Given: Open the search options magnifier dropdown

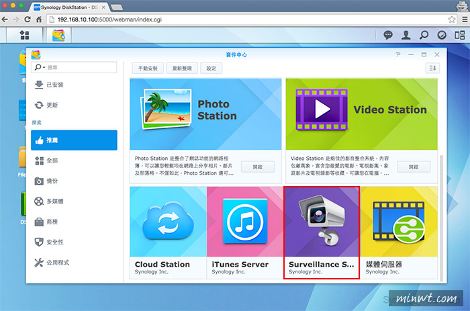Looking at the screenshot, I should (x=40, y=67).
